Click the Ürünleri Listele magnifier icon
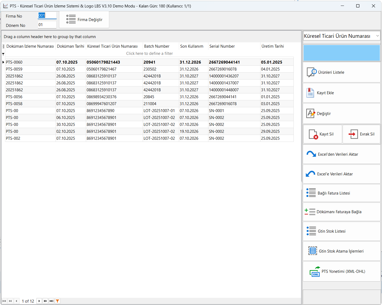The height and width of the screenshot is (305, 382). [312, 72]
